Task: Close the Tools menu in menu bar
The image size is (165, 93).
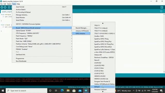Action: pos(14,4)
